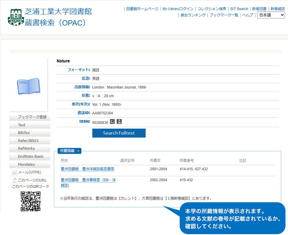This screenshot has width=288, height=235.
Task: Click the このページのQRコード label
Action: click(x=31, y=186)
